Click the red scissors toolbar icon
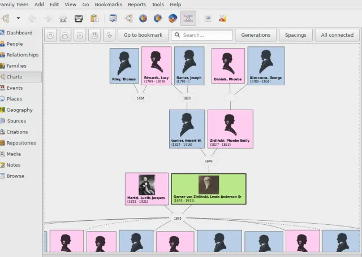 (222, 18)
